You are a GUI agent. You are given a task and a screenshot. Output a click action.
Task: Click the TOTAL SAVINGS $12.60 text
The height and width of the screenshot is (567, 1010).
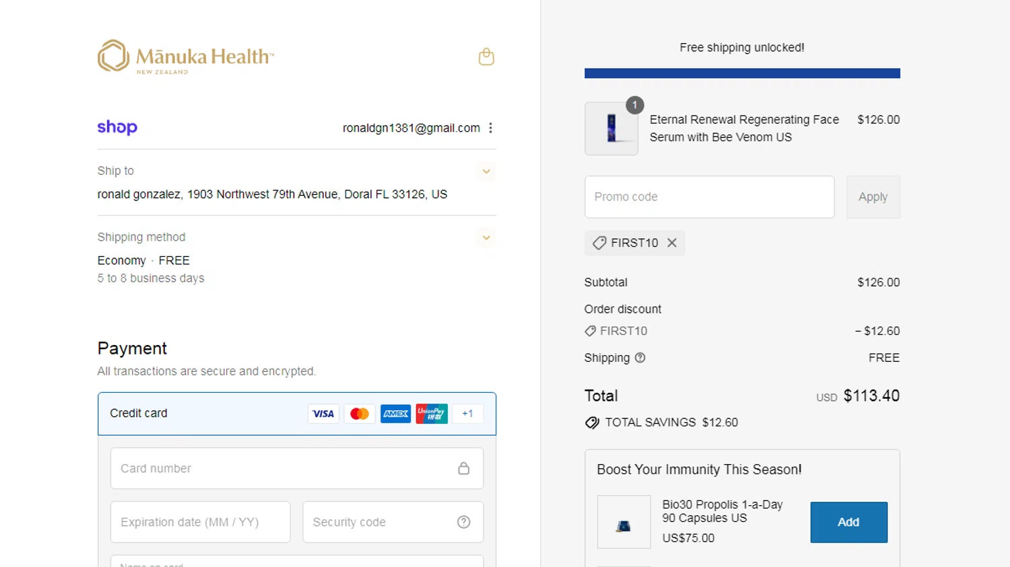671,422
